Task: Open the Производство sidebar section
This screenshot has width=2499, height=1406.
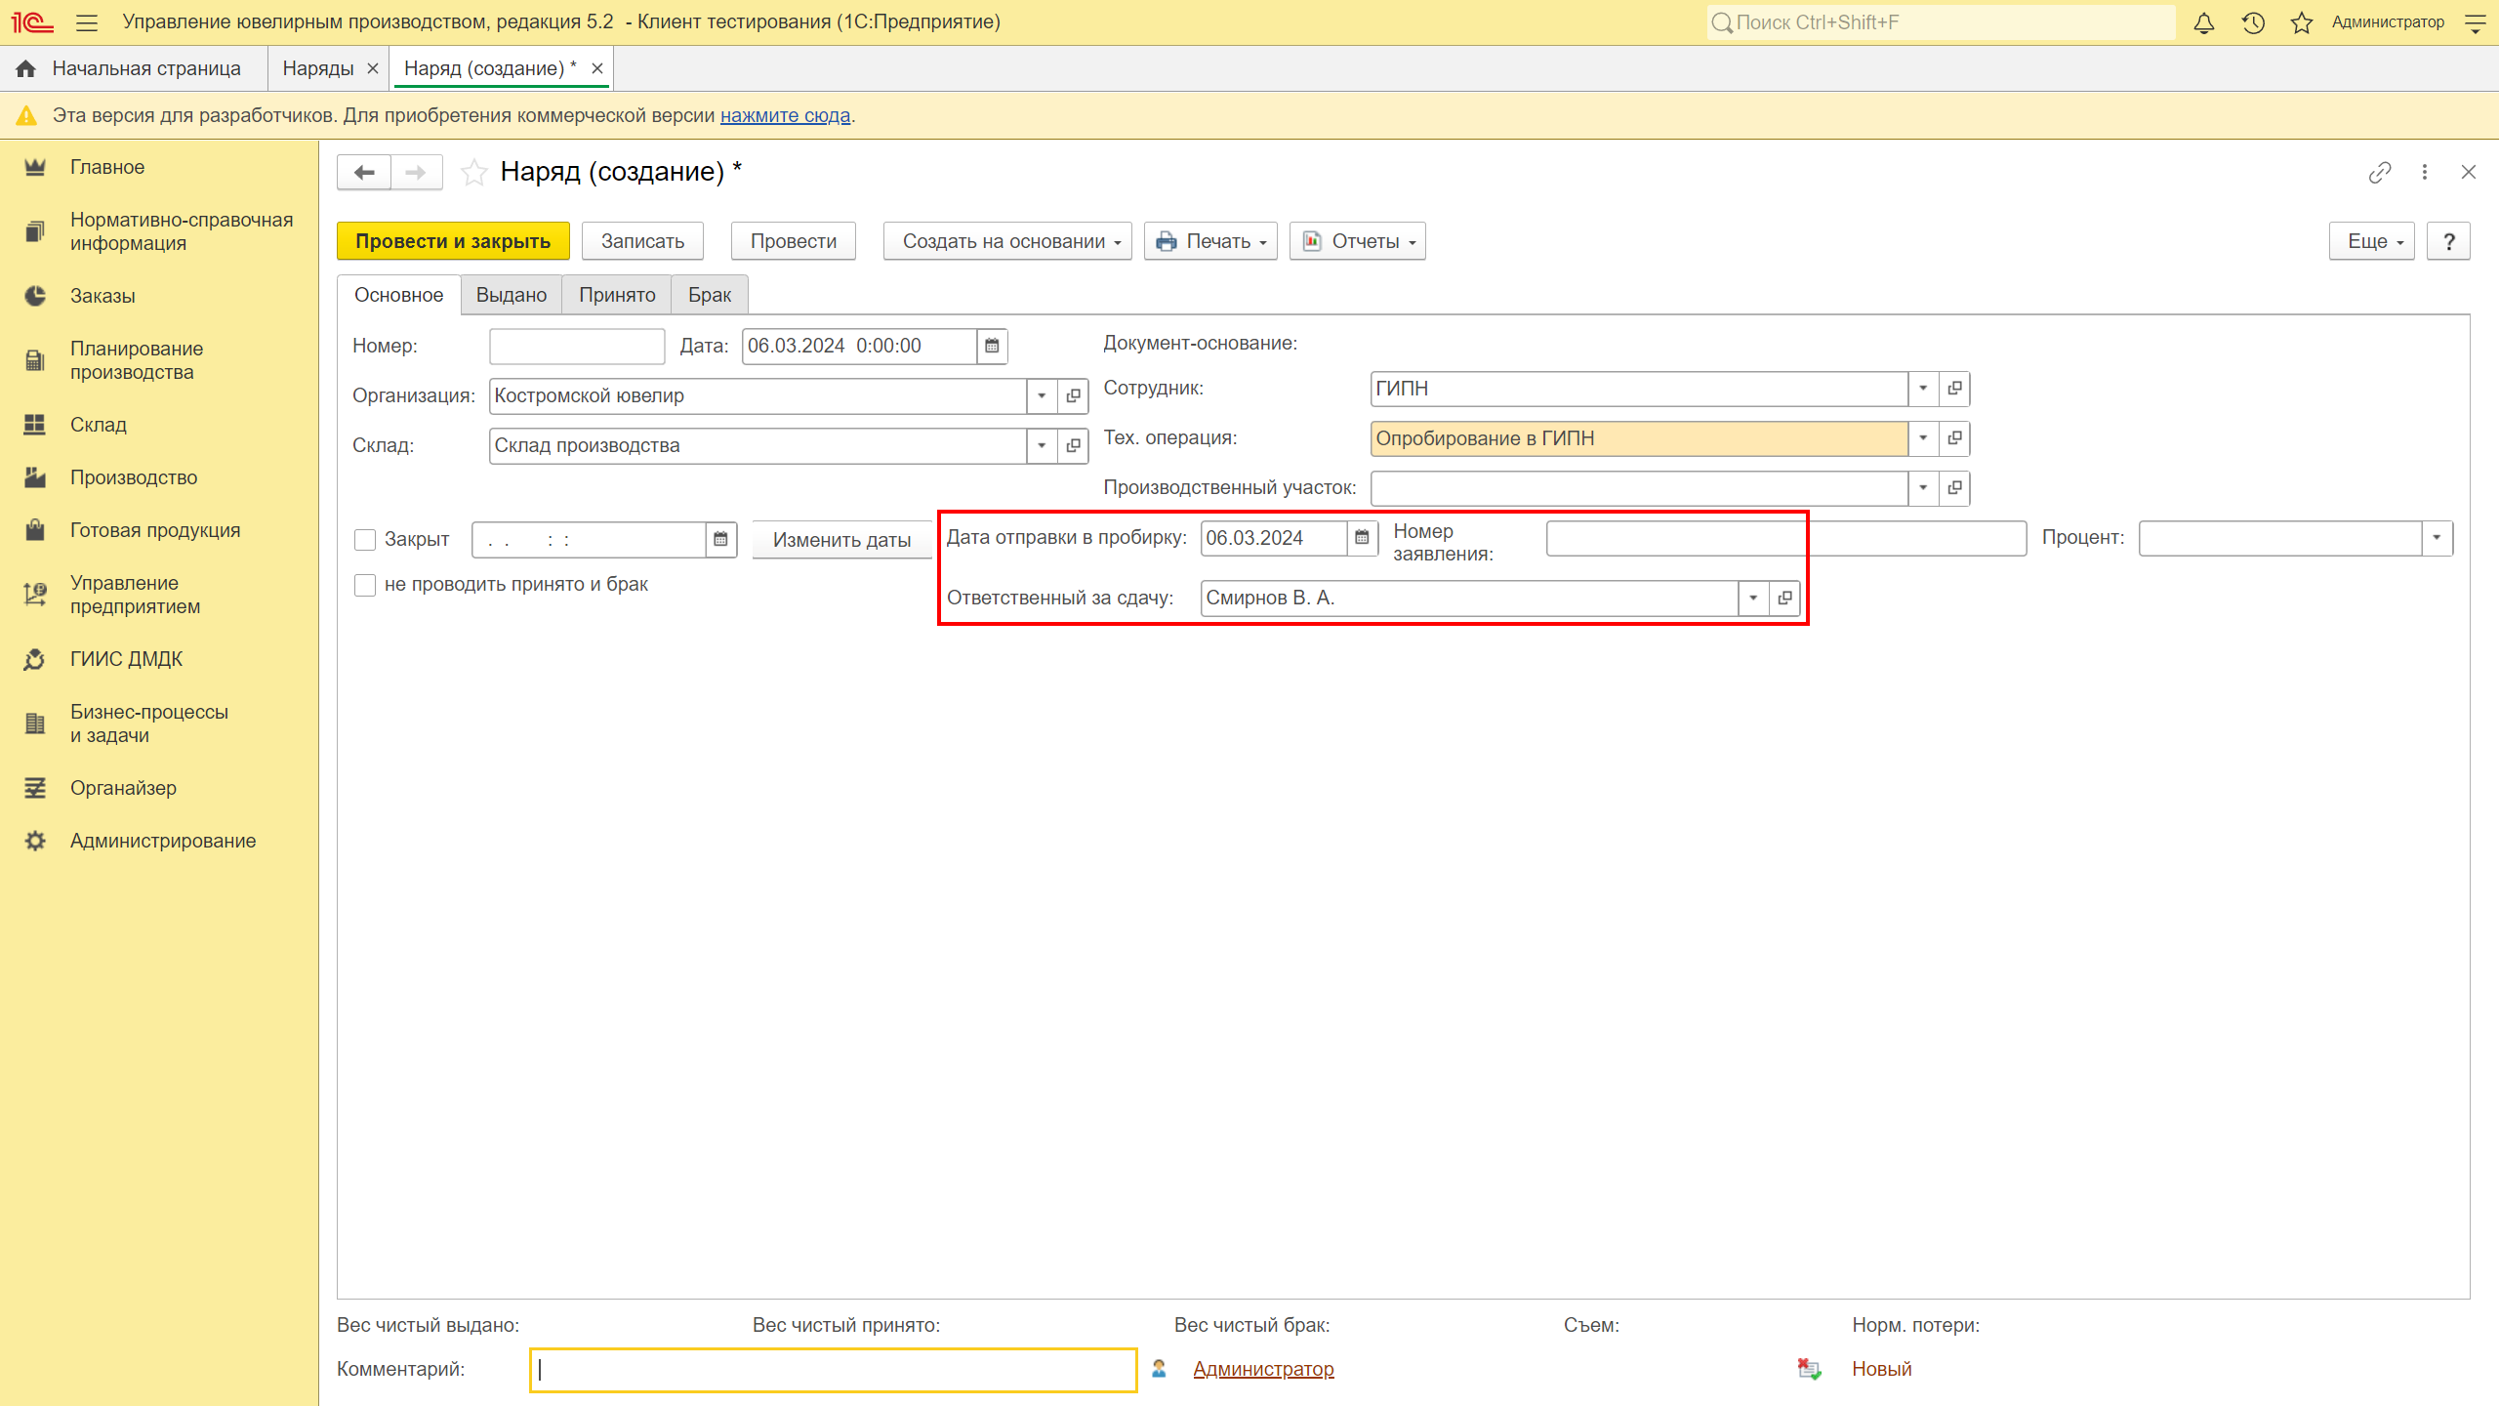Action: 159,477
